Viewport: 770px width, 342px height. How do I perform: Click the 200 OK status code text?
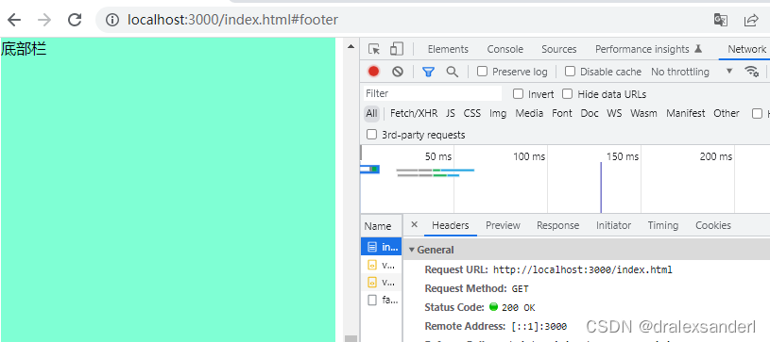tap(518, 308)
